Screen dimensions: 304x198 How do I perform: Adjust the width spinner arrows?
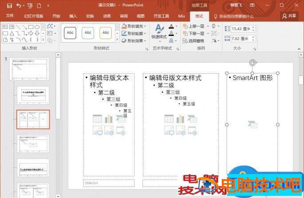253,39
